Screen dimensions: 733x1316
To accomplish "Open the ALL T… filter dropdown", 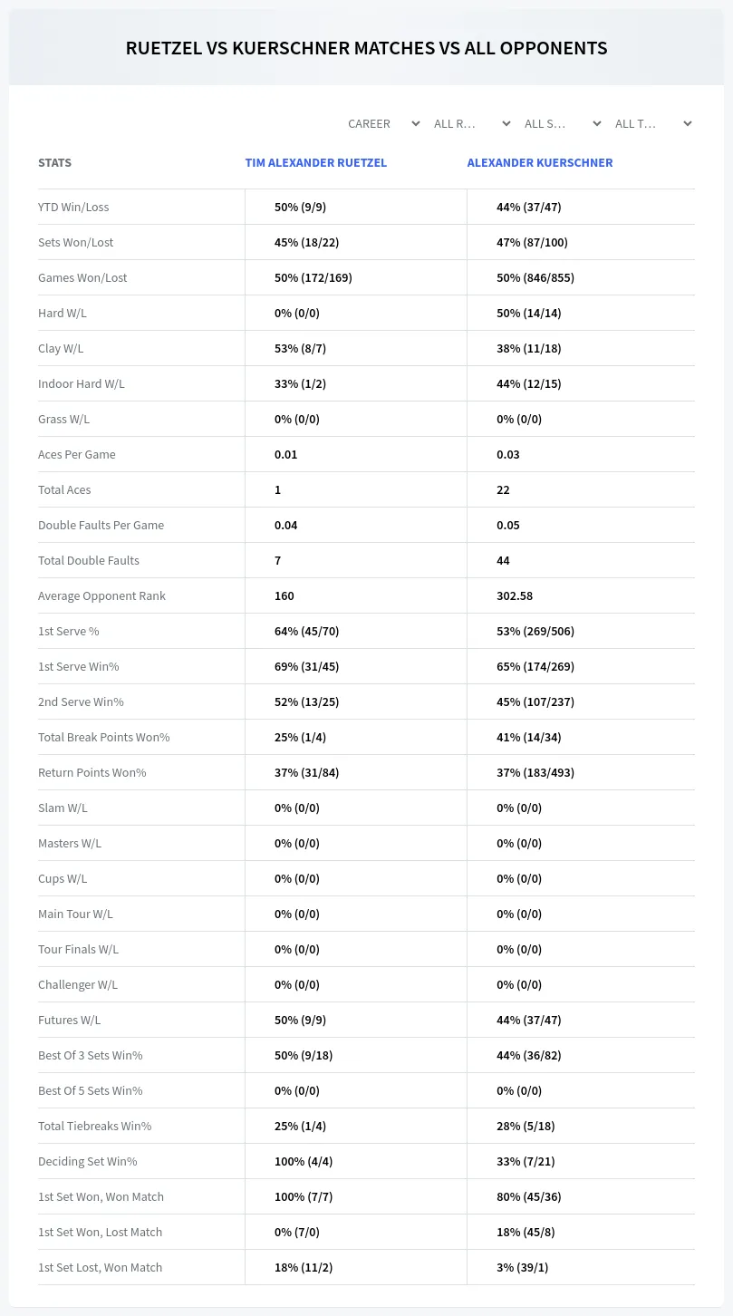I will coord(651,123).
